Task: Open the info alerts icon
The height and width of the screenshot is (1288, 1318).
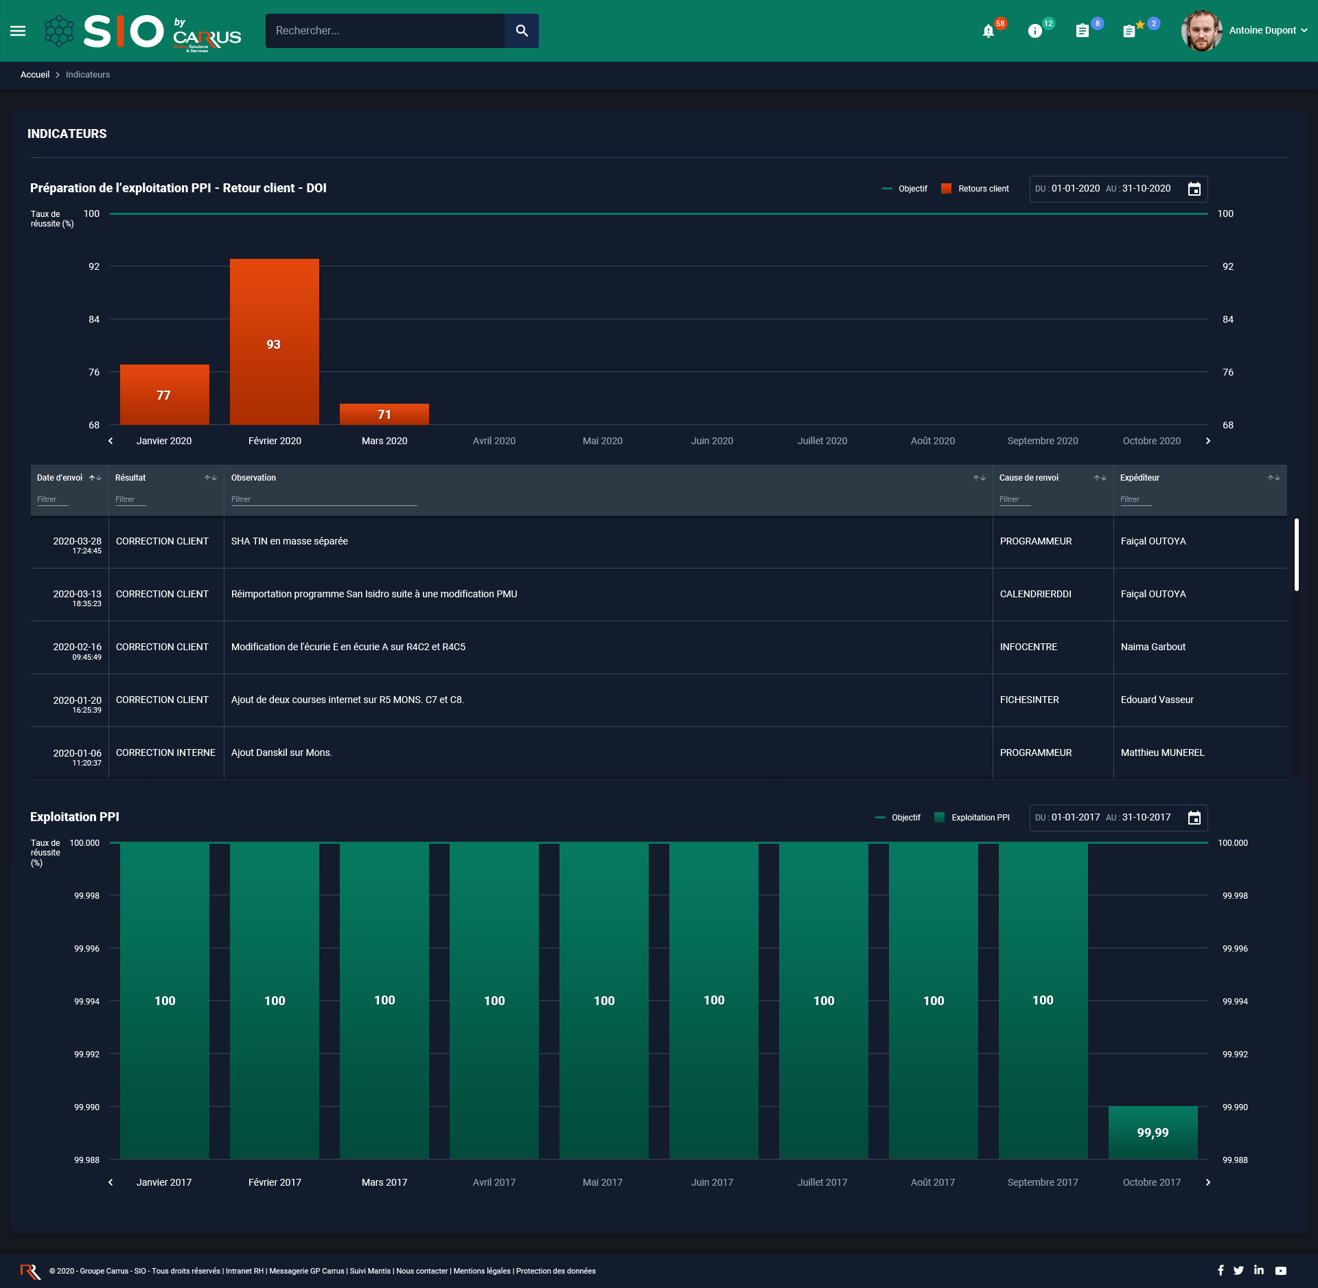Action: coord(1035,31)
